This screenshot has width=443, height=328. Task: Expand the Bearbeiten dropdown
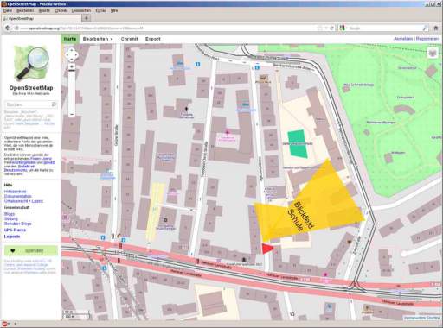tap(98, 39)
